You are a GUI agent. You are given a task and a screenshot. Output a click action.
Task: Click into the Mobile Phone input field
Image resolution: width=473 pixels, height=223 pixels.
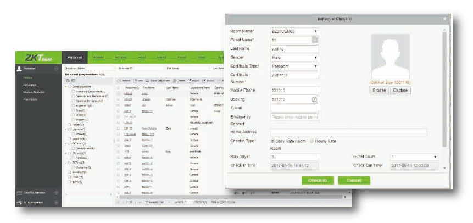[x=294, y=91]
